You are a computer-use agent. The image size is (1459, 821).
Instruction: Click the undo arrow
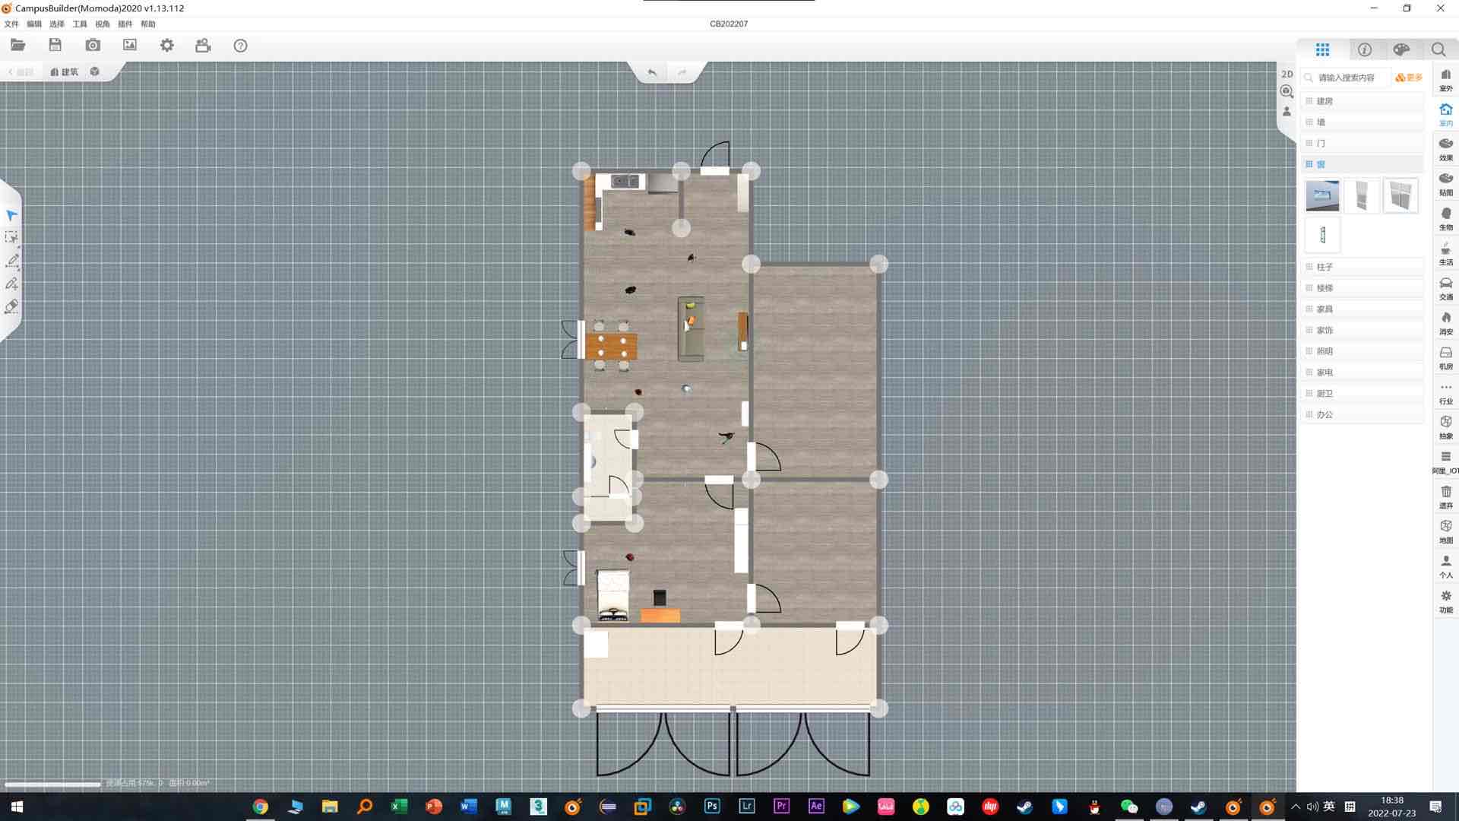point(652,72)
